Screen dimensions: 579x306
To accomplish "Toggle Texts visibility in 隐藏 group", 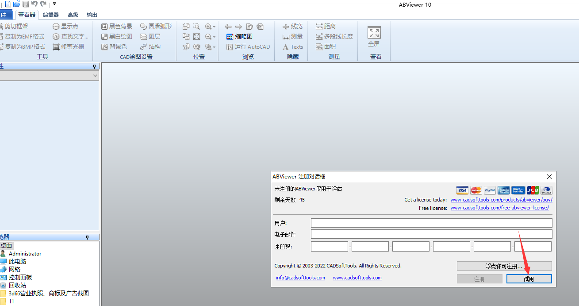I will (292, 46).
